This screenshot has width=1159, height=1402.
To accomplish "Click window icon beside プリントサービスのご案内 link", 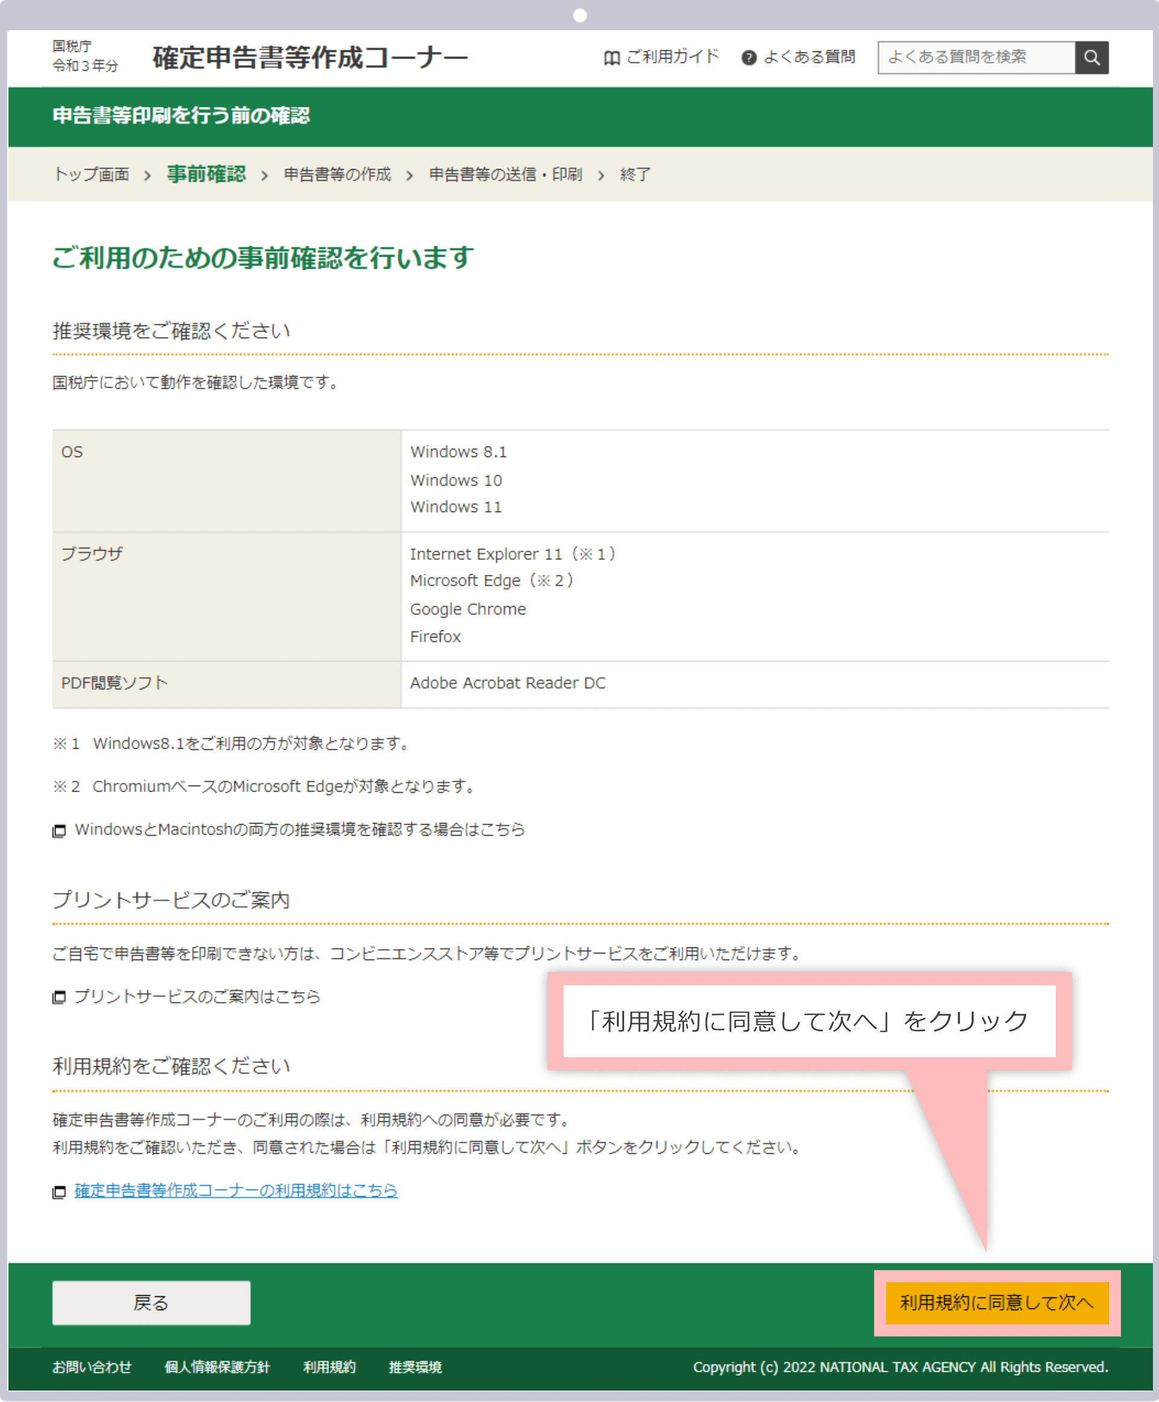I will point(59,997).
